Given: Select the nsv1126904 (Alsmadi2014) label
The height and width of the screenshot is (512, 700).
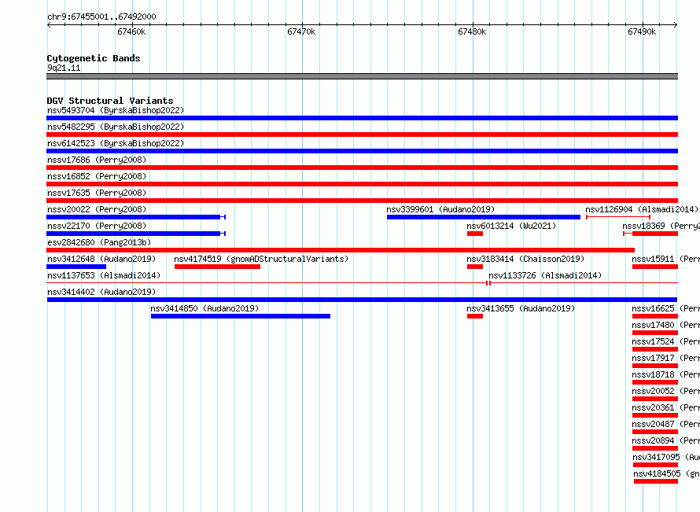Looking at the screenshot, I should coord(642,209).
